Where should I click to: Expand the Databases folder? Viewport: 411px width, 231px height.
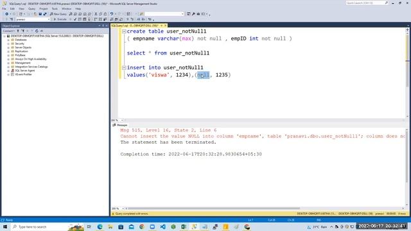(x=8, y=40)
